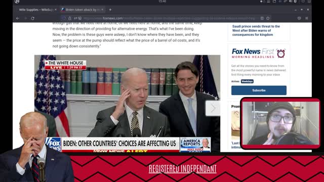Switch to the Wilo Supplies tab

(x=36, y=10)
